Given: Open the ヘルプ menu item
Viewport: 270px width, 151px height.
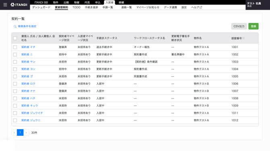Looking at the screenshot, I should pos(197,7).
